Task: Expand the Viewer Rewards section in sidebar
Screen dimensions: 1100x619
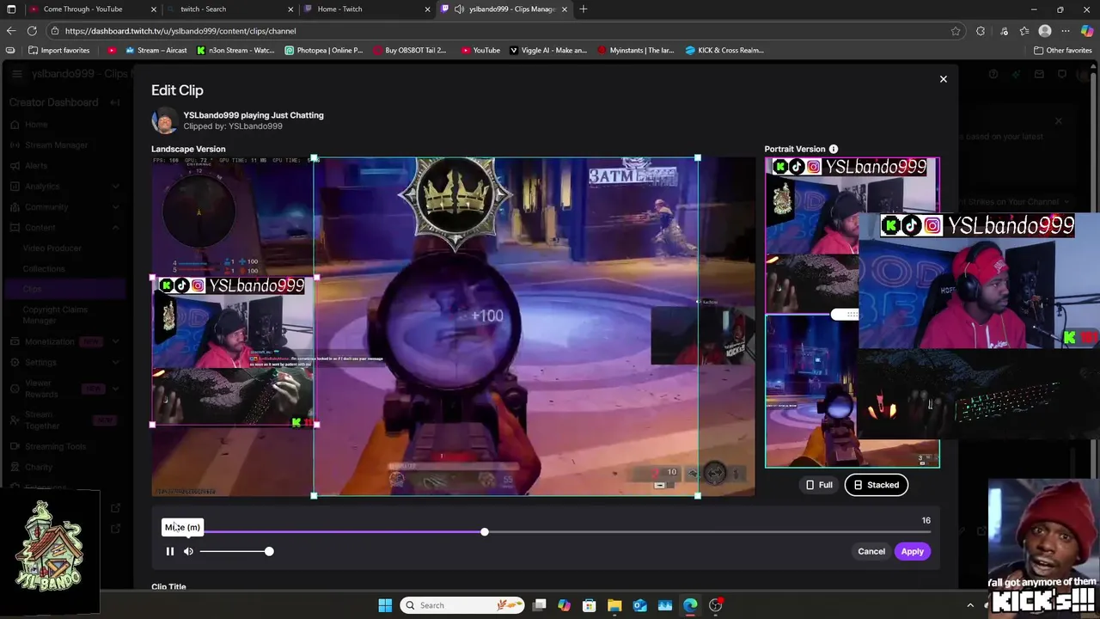Action: coord(115,389)
